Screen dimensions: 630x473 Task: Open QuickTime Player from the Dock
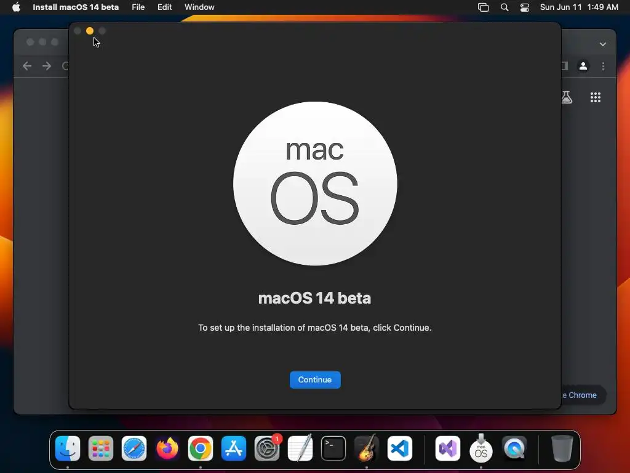tap(514, 448)
